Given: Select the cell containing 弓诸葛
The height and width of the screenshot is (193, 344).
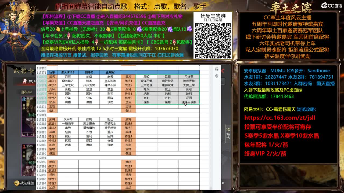Looking at the screenshot, I should [189, 77].
